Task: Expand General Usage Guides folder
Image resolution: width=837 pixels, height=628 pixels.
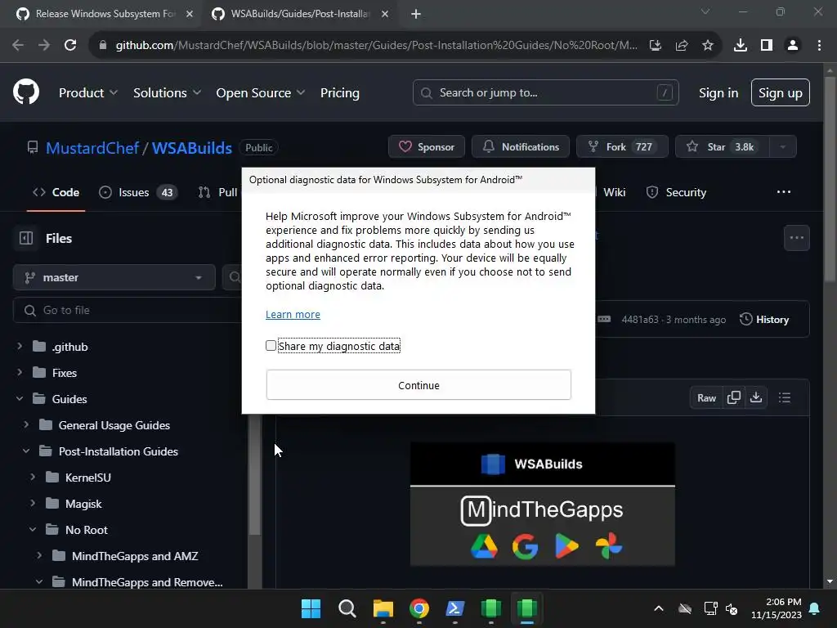Action: coord(26,425)
